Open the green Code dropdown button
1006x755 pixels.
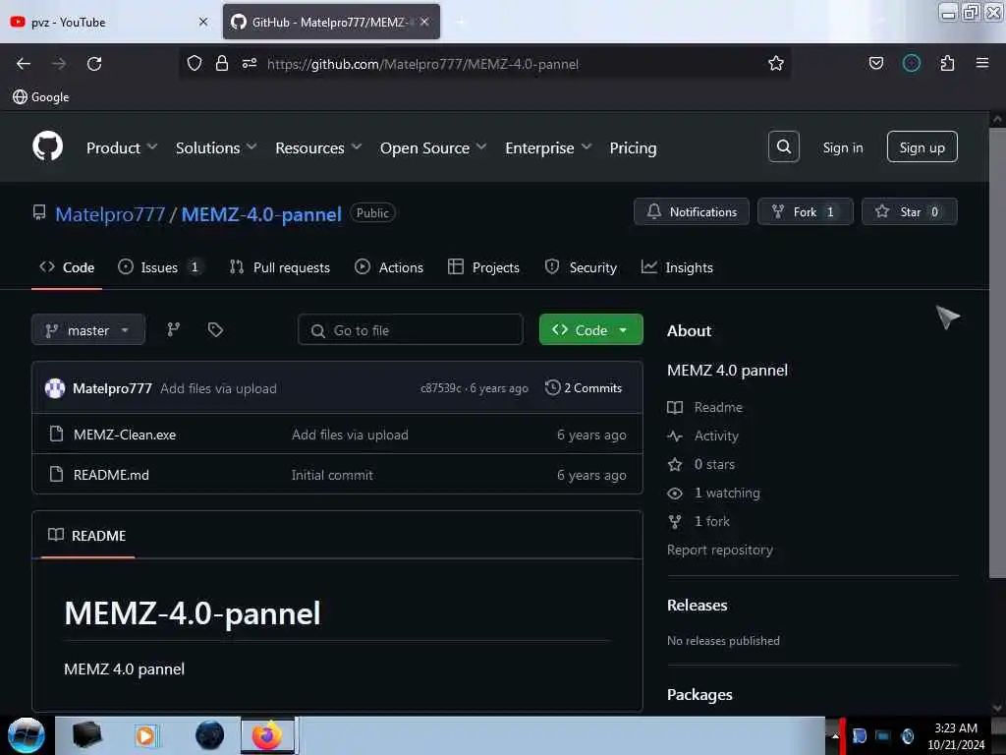590,330
